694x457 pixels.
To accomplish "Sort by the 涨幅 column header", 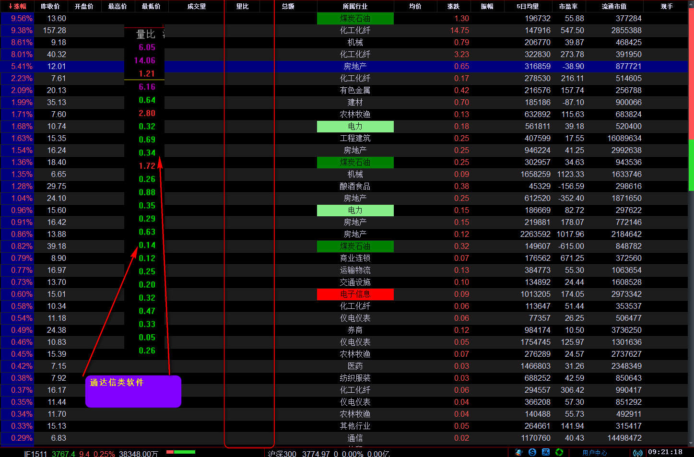I will [x=17, y=6].
